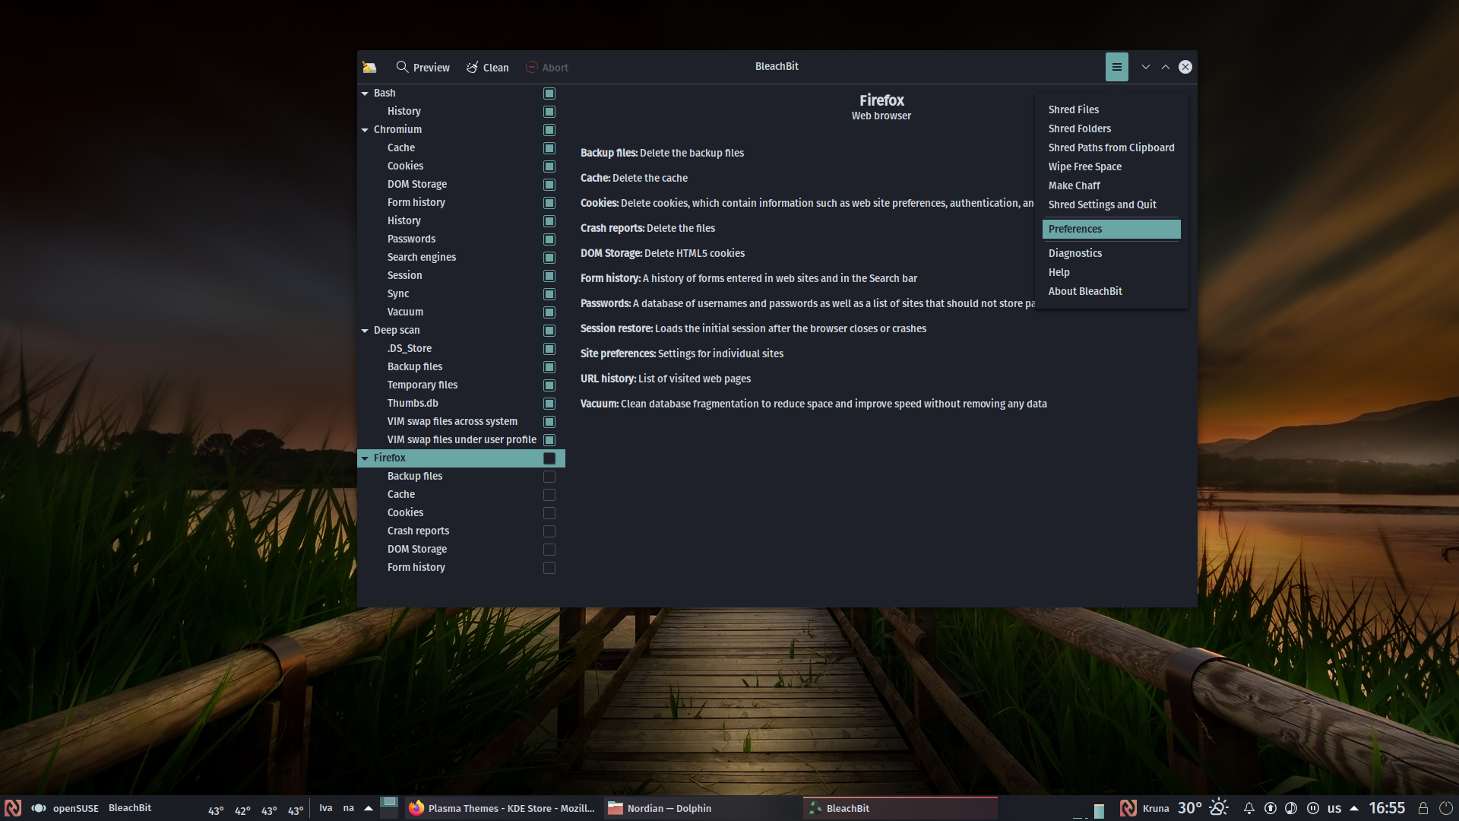Open Diagnostics from the menu
Image resolution: width=1459 pixels, height=821 pixels.
coord(1111,253)
